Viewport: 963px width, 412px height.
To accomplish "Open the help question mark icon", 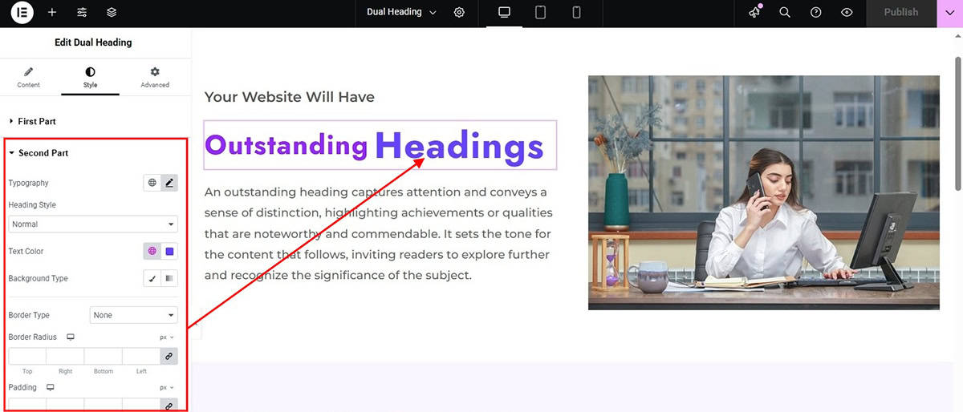I will click(816, 13).
